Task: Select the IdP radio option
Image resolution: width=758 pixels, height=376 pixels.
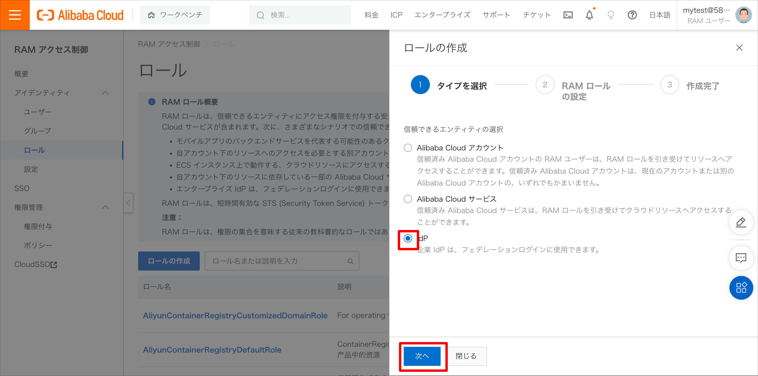Action: (408, 238)
